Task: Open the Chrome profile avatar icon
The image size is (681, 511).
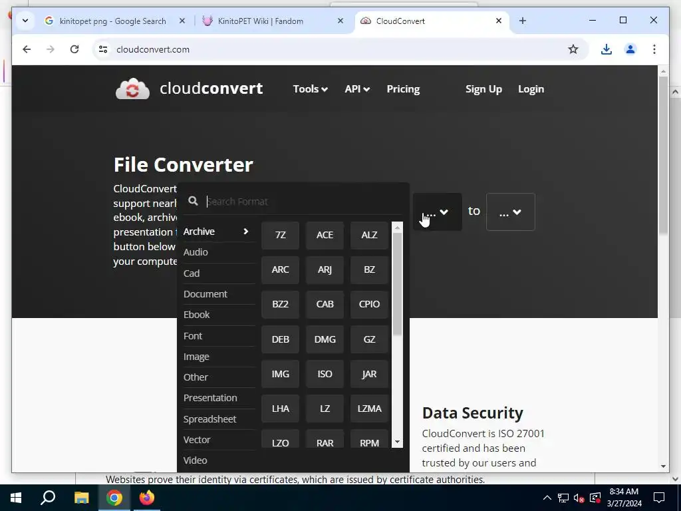Action: pyautogui.click(x=630, y=49)
